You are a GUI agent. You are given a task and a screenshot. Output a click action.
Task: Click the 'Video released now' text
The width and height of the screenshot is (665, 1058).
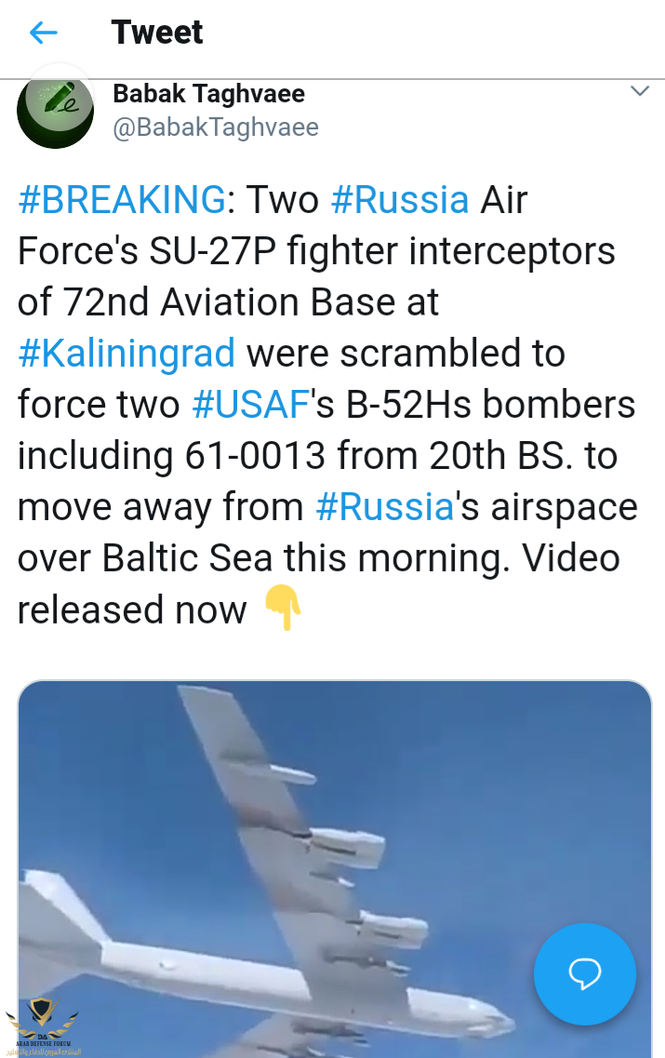(318, 584)
